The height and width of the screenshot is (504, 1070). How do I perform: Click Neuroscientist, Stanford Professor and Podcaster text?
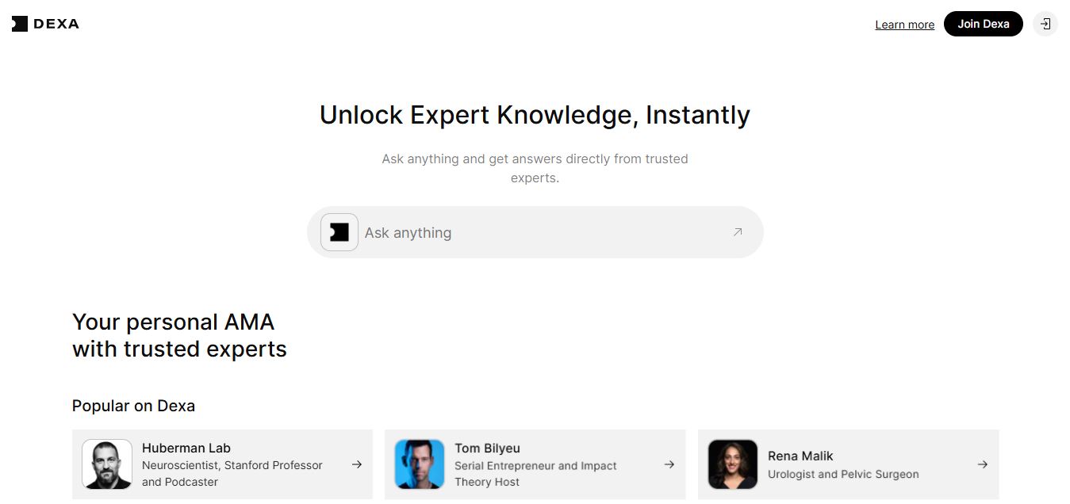[x=232, y=474]
